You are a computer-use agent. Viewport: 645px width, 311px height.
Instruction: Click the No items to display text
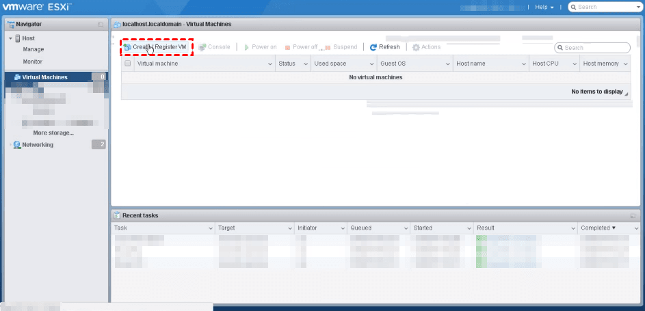(597, 92)
